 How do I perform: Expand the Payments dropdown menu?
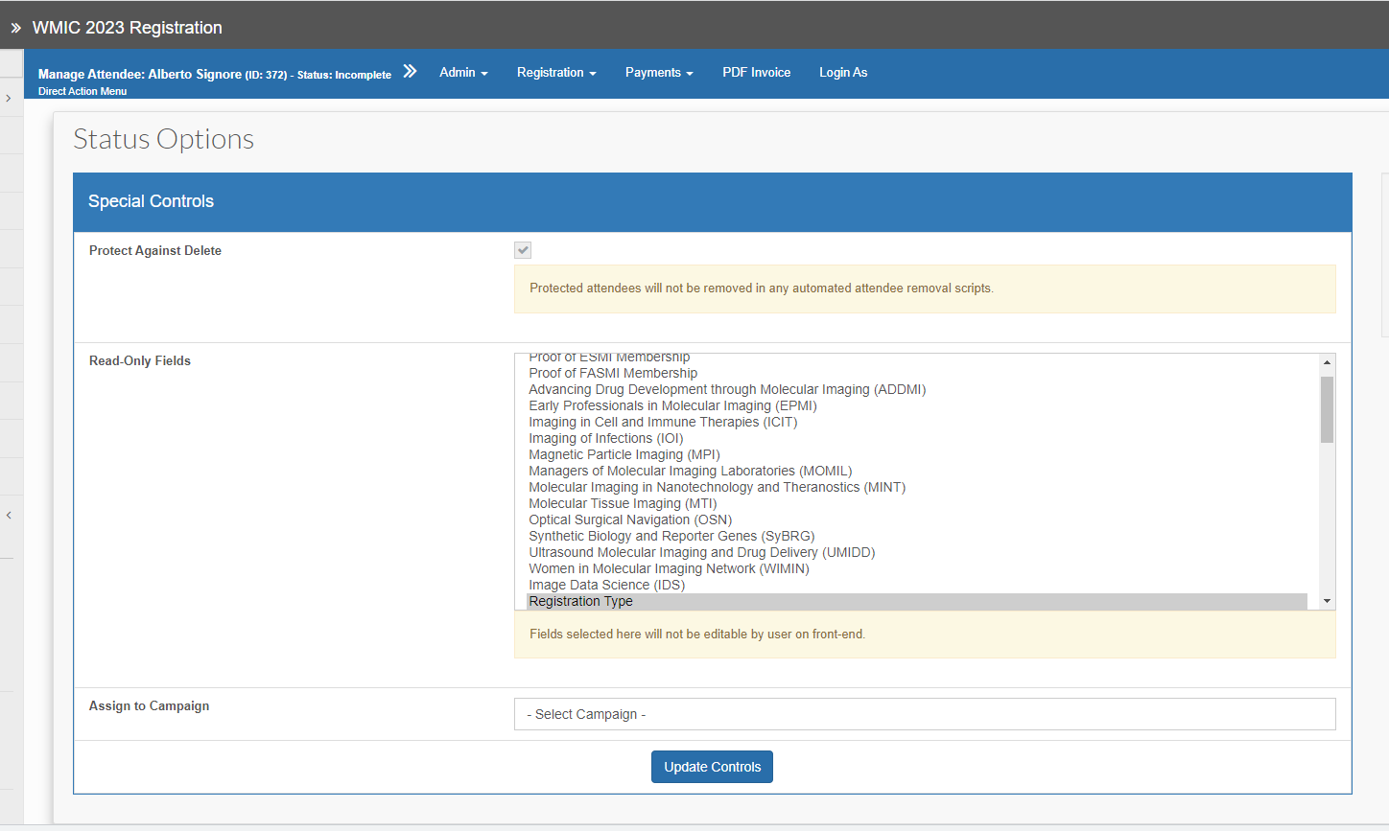click(659, 73)
